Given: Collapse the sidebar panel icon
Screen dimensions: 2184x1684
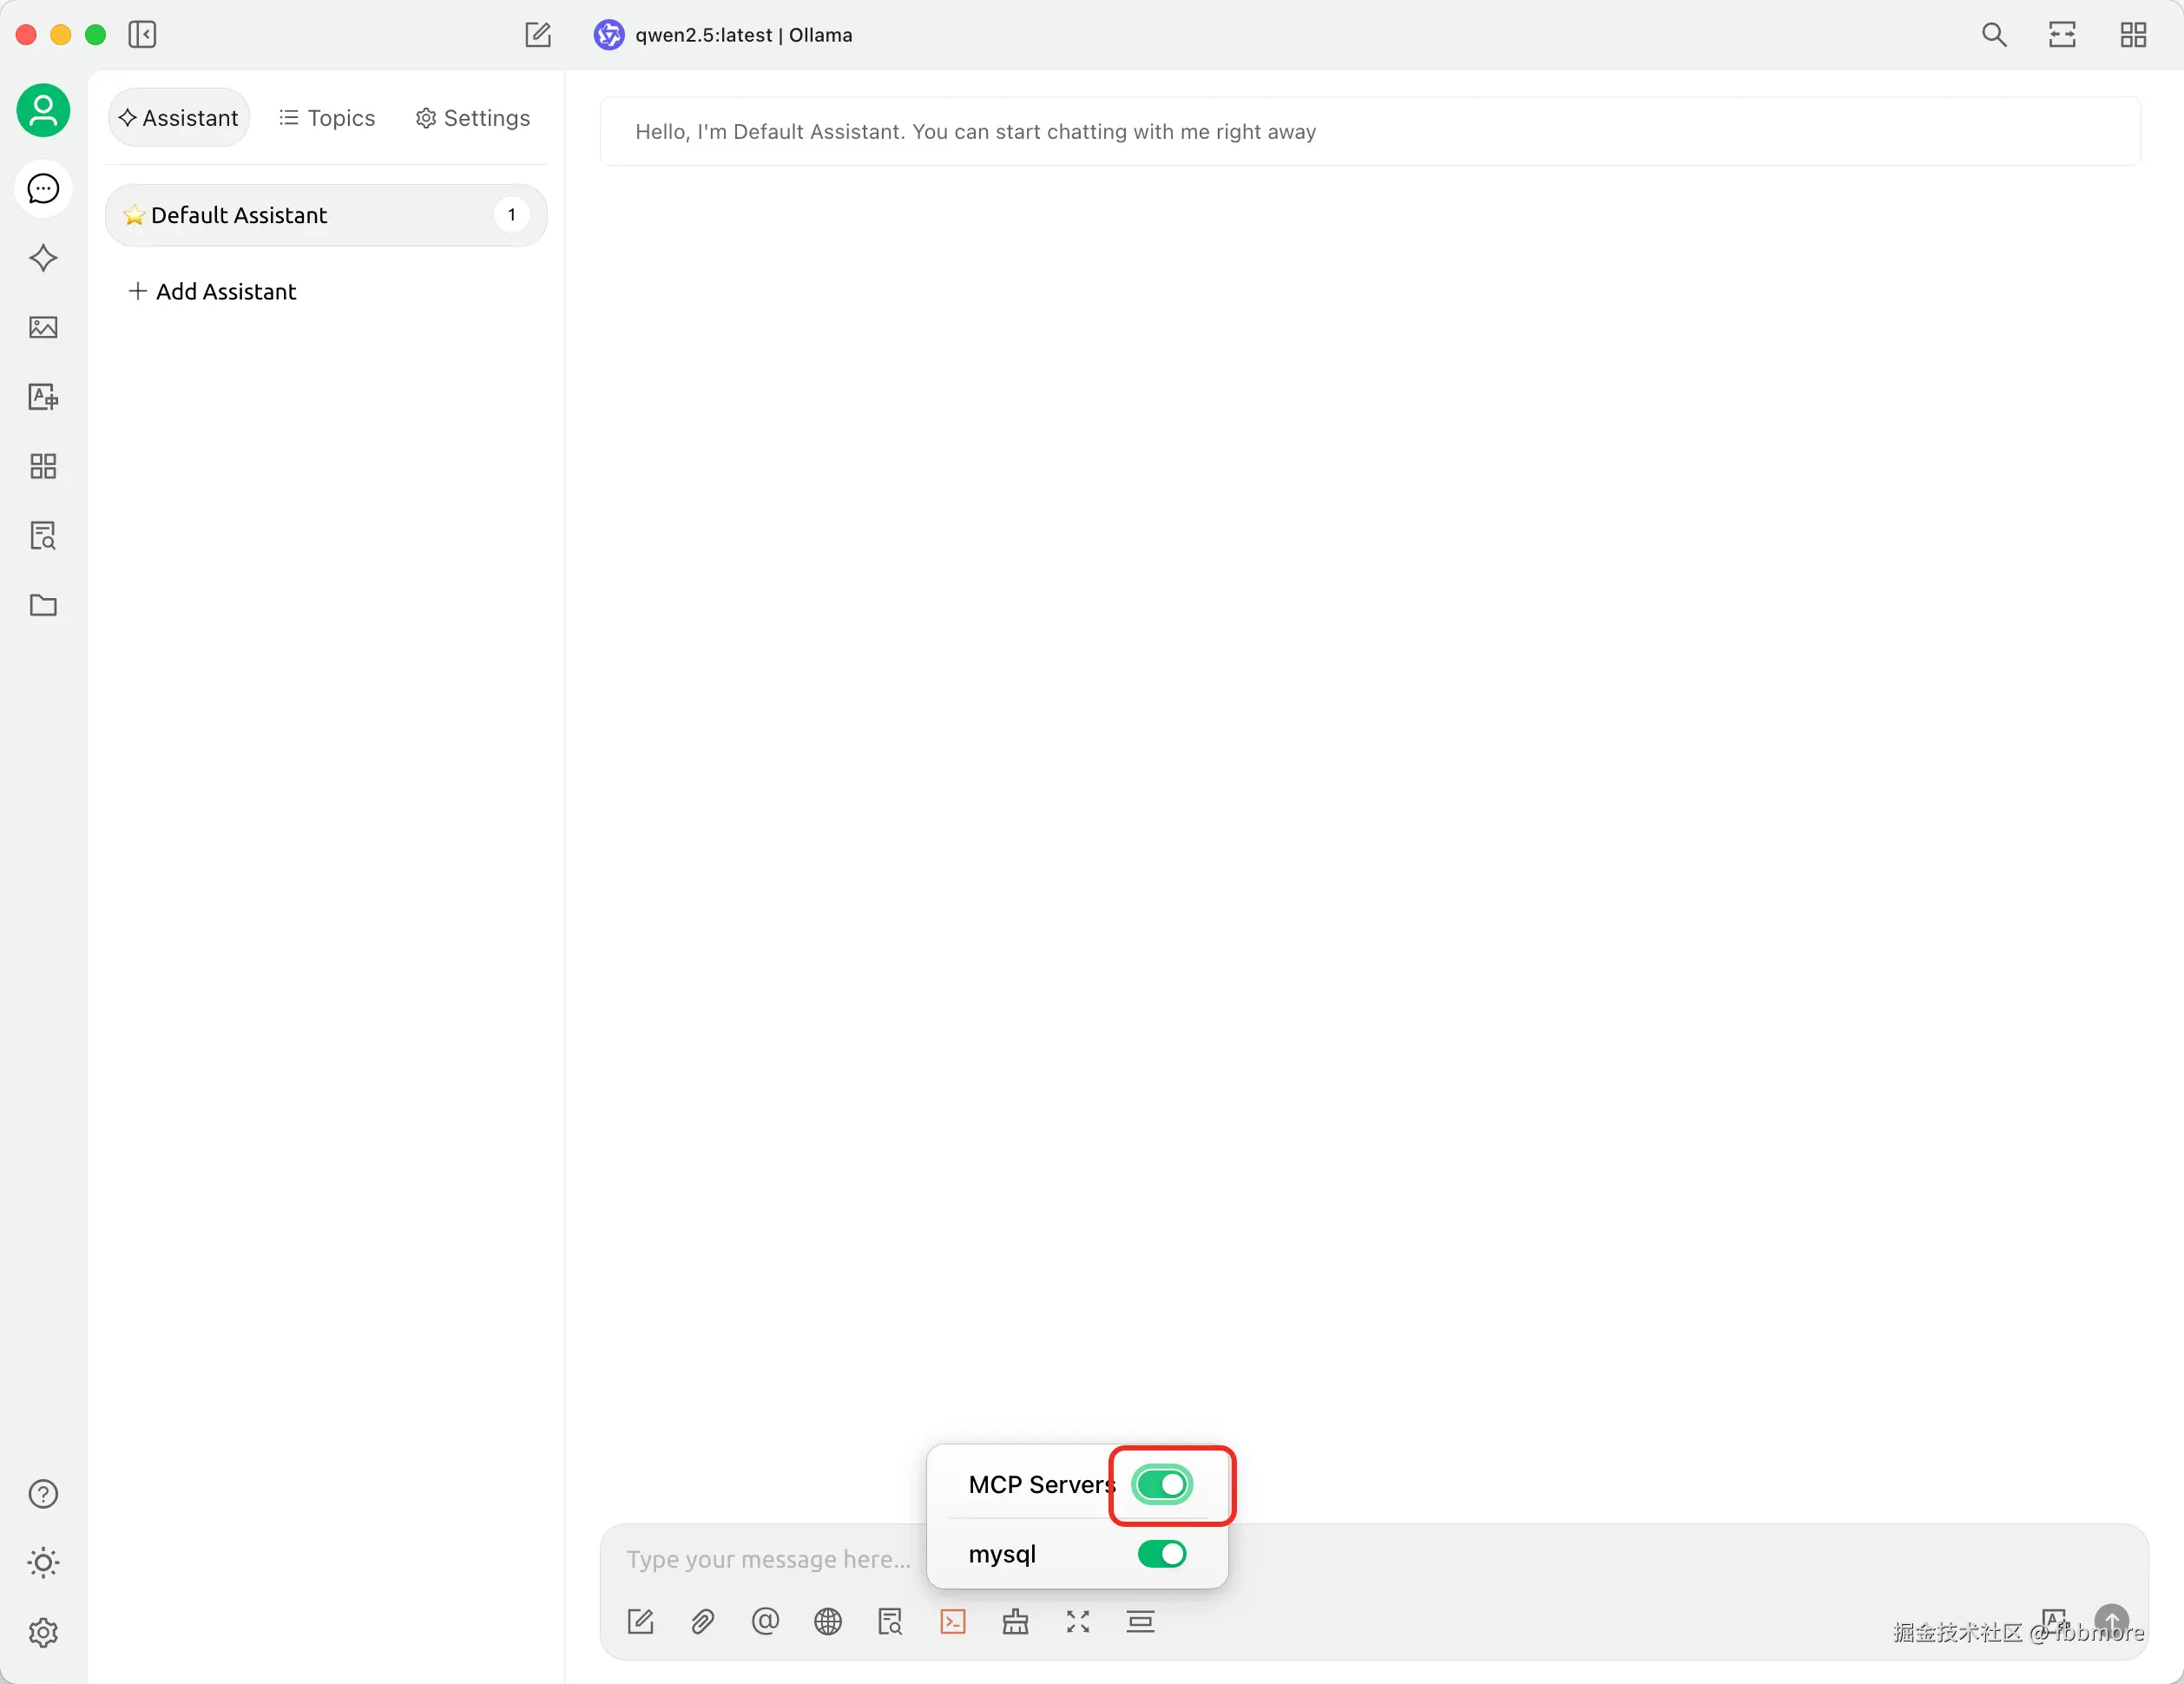Looking at the screenshot, I should click(142, 35).
